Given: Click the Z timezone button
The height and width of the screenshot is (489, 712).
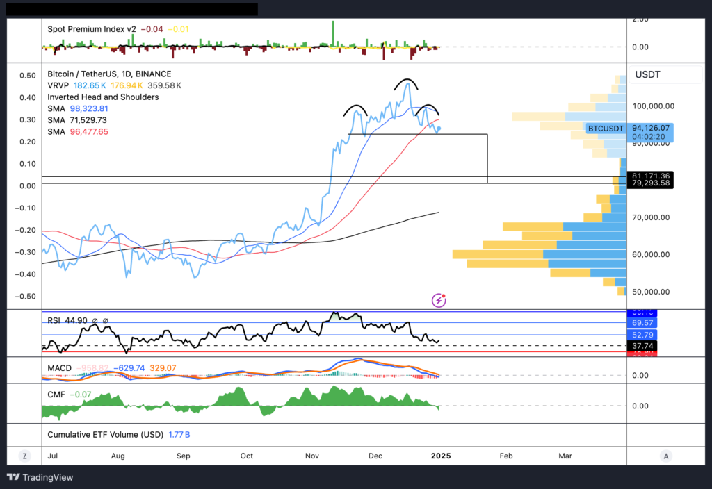Looking at the screenshot, I should 24,456.
